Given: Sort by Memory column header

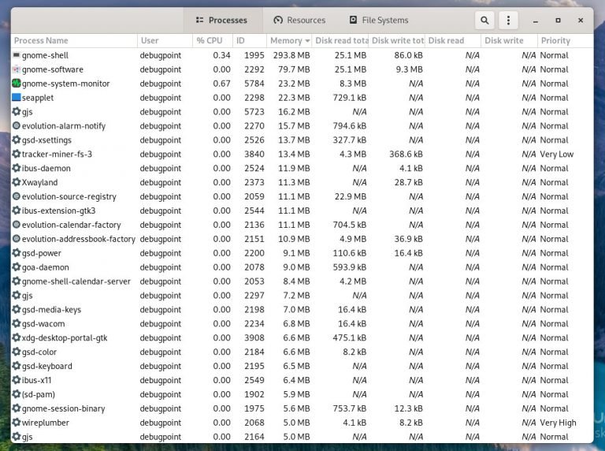Looking at the screenshot, I should coord(288,40).
